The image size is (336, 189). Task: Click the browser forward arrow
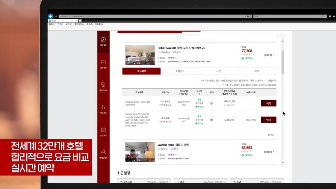(x=56, y=16)
